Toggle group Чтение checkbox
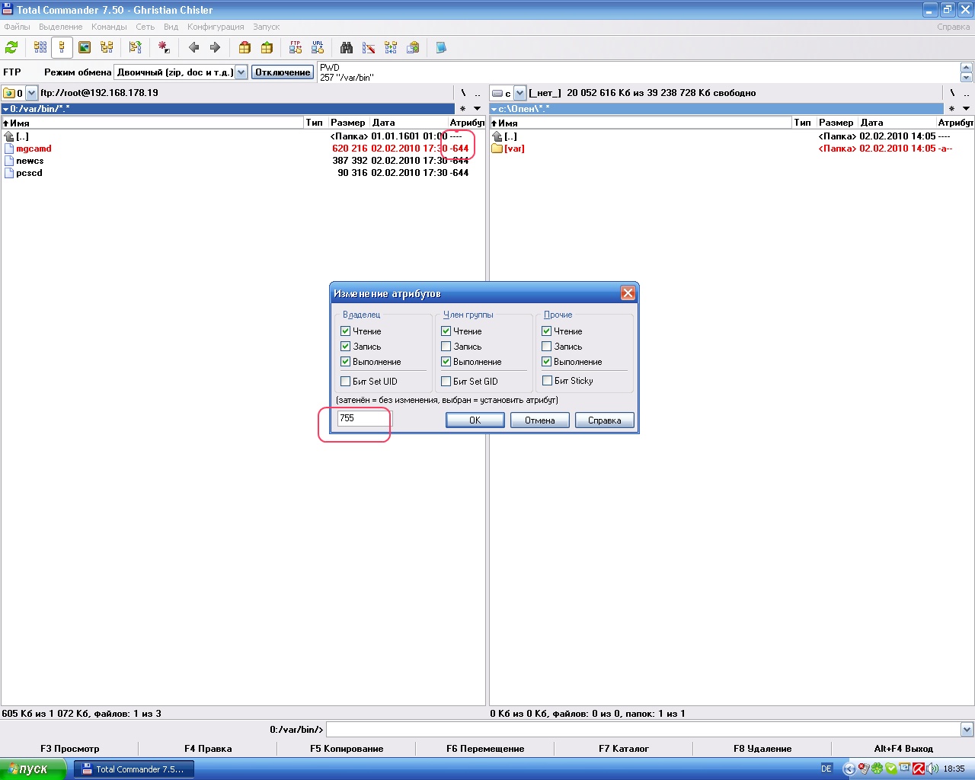 coord(446,331)
